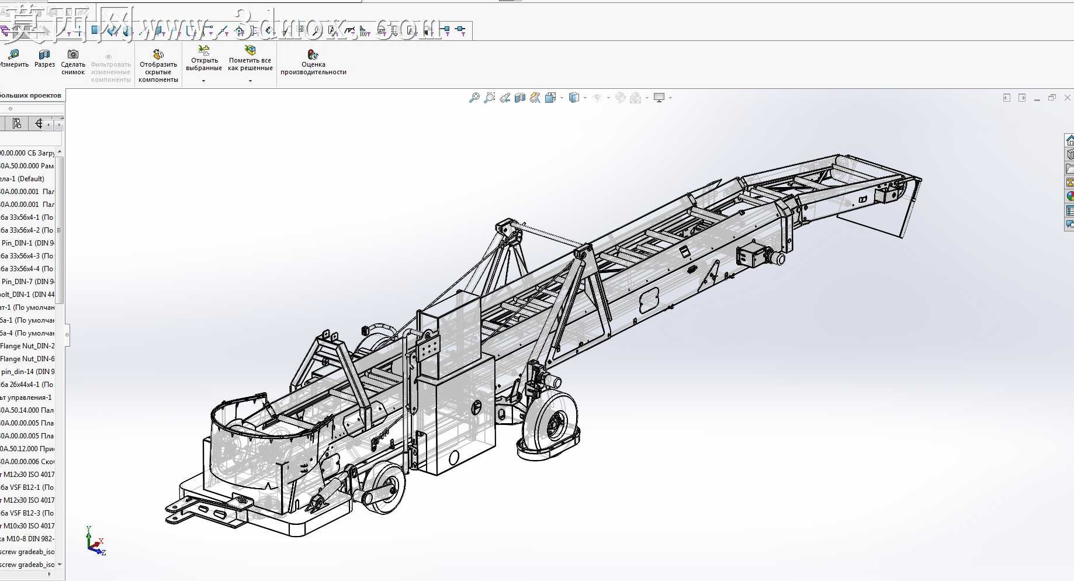Select tree item "Flange Nut_DIN-2"
1074x581 pixels.
pos(27,346)
